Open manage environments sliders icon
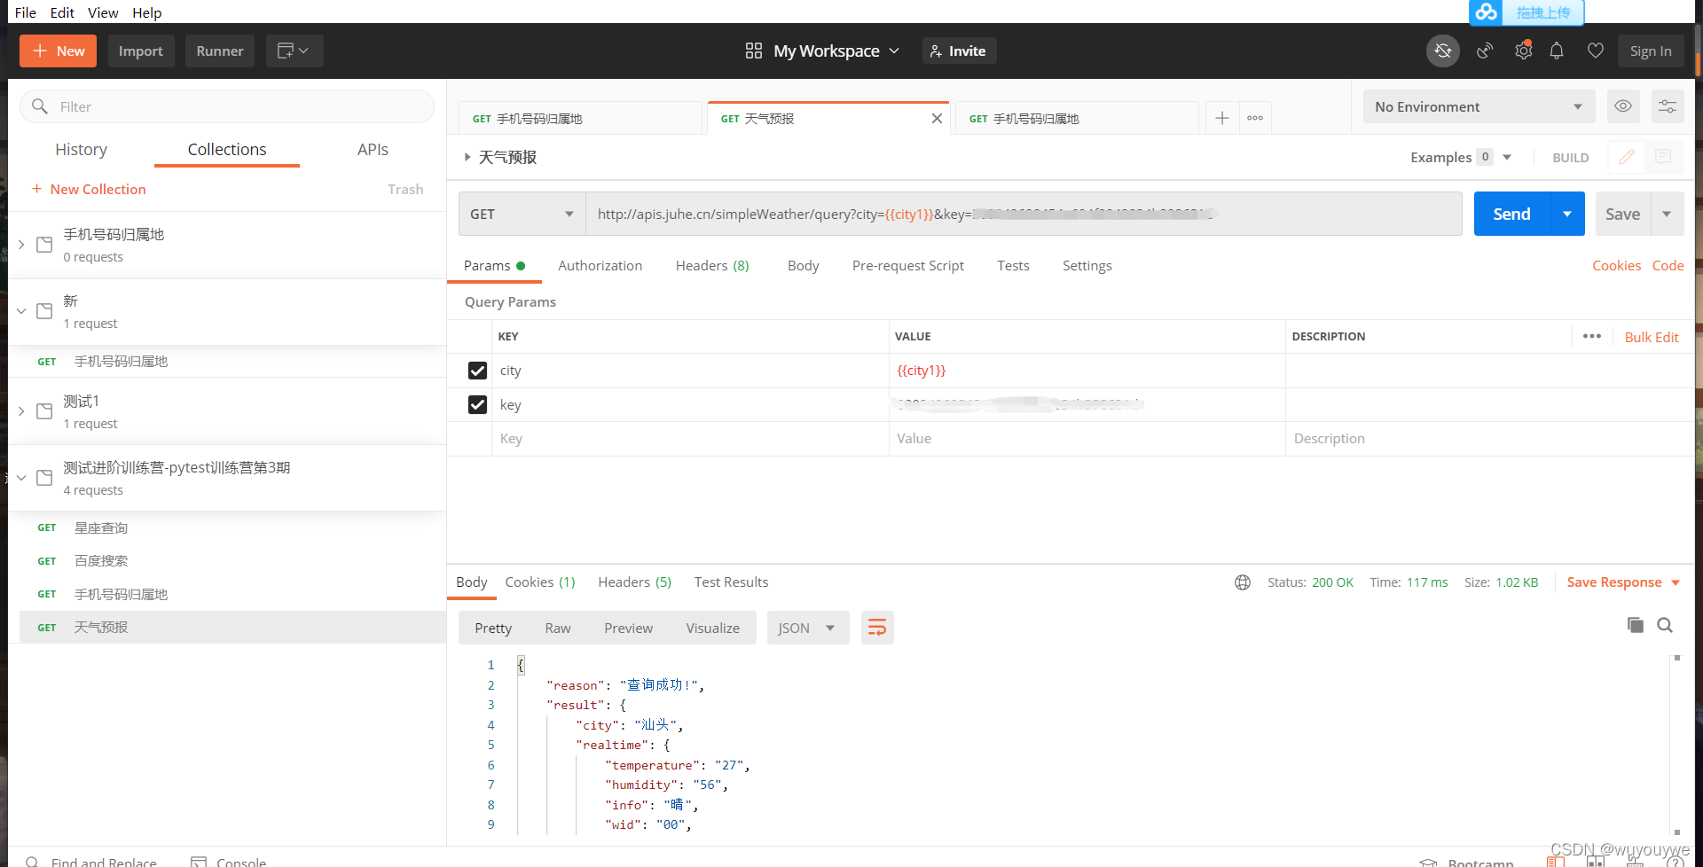The width and height of the screenshot is (1703, 867). point(1668,106)
